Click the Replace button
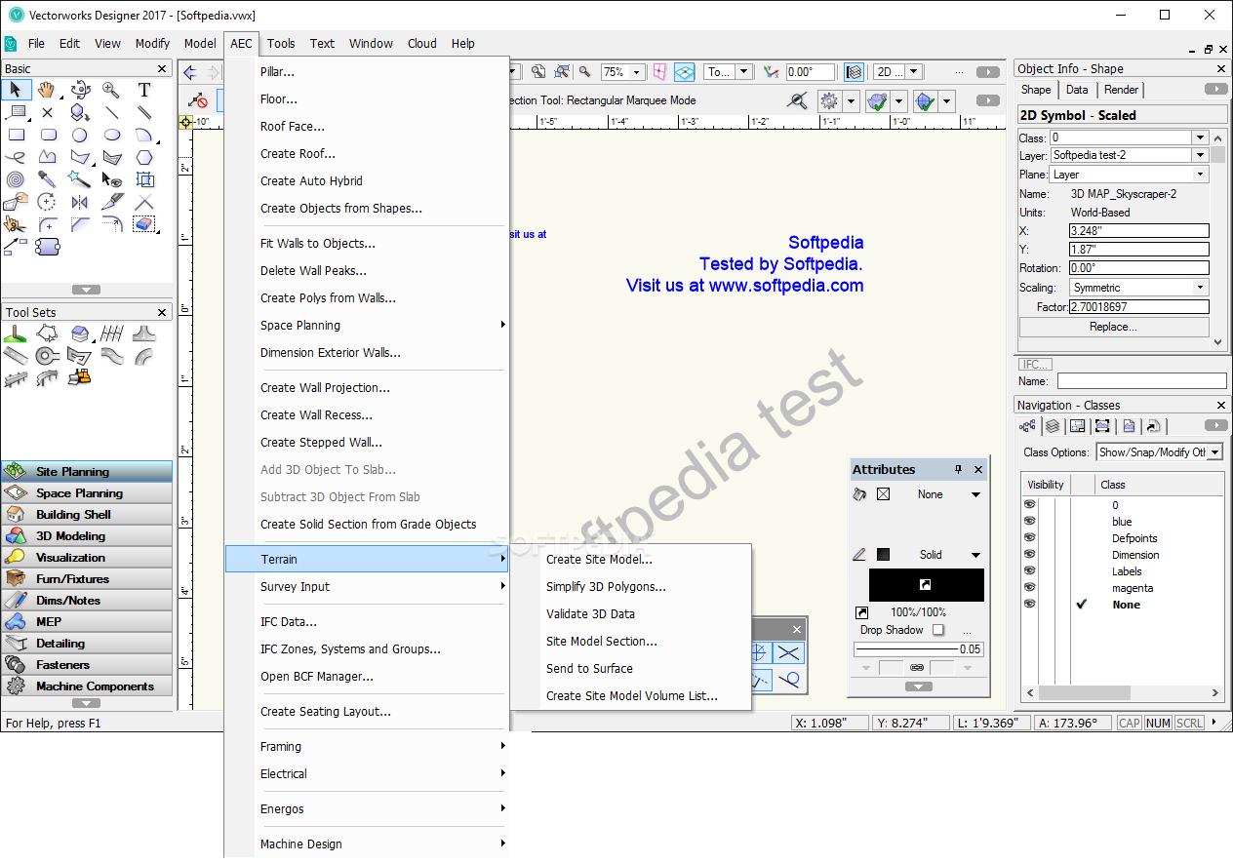Screen dimensions: 1233x863 tap(1113, 327)
